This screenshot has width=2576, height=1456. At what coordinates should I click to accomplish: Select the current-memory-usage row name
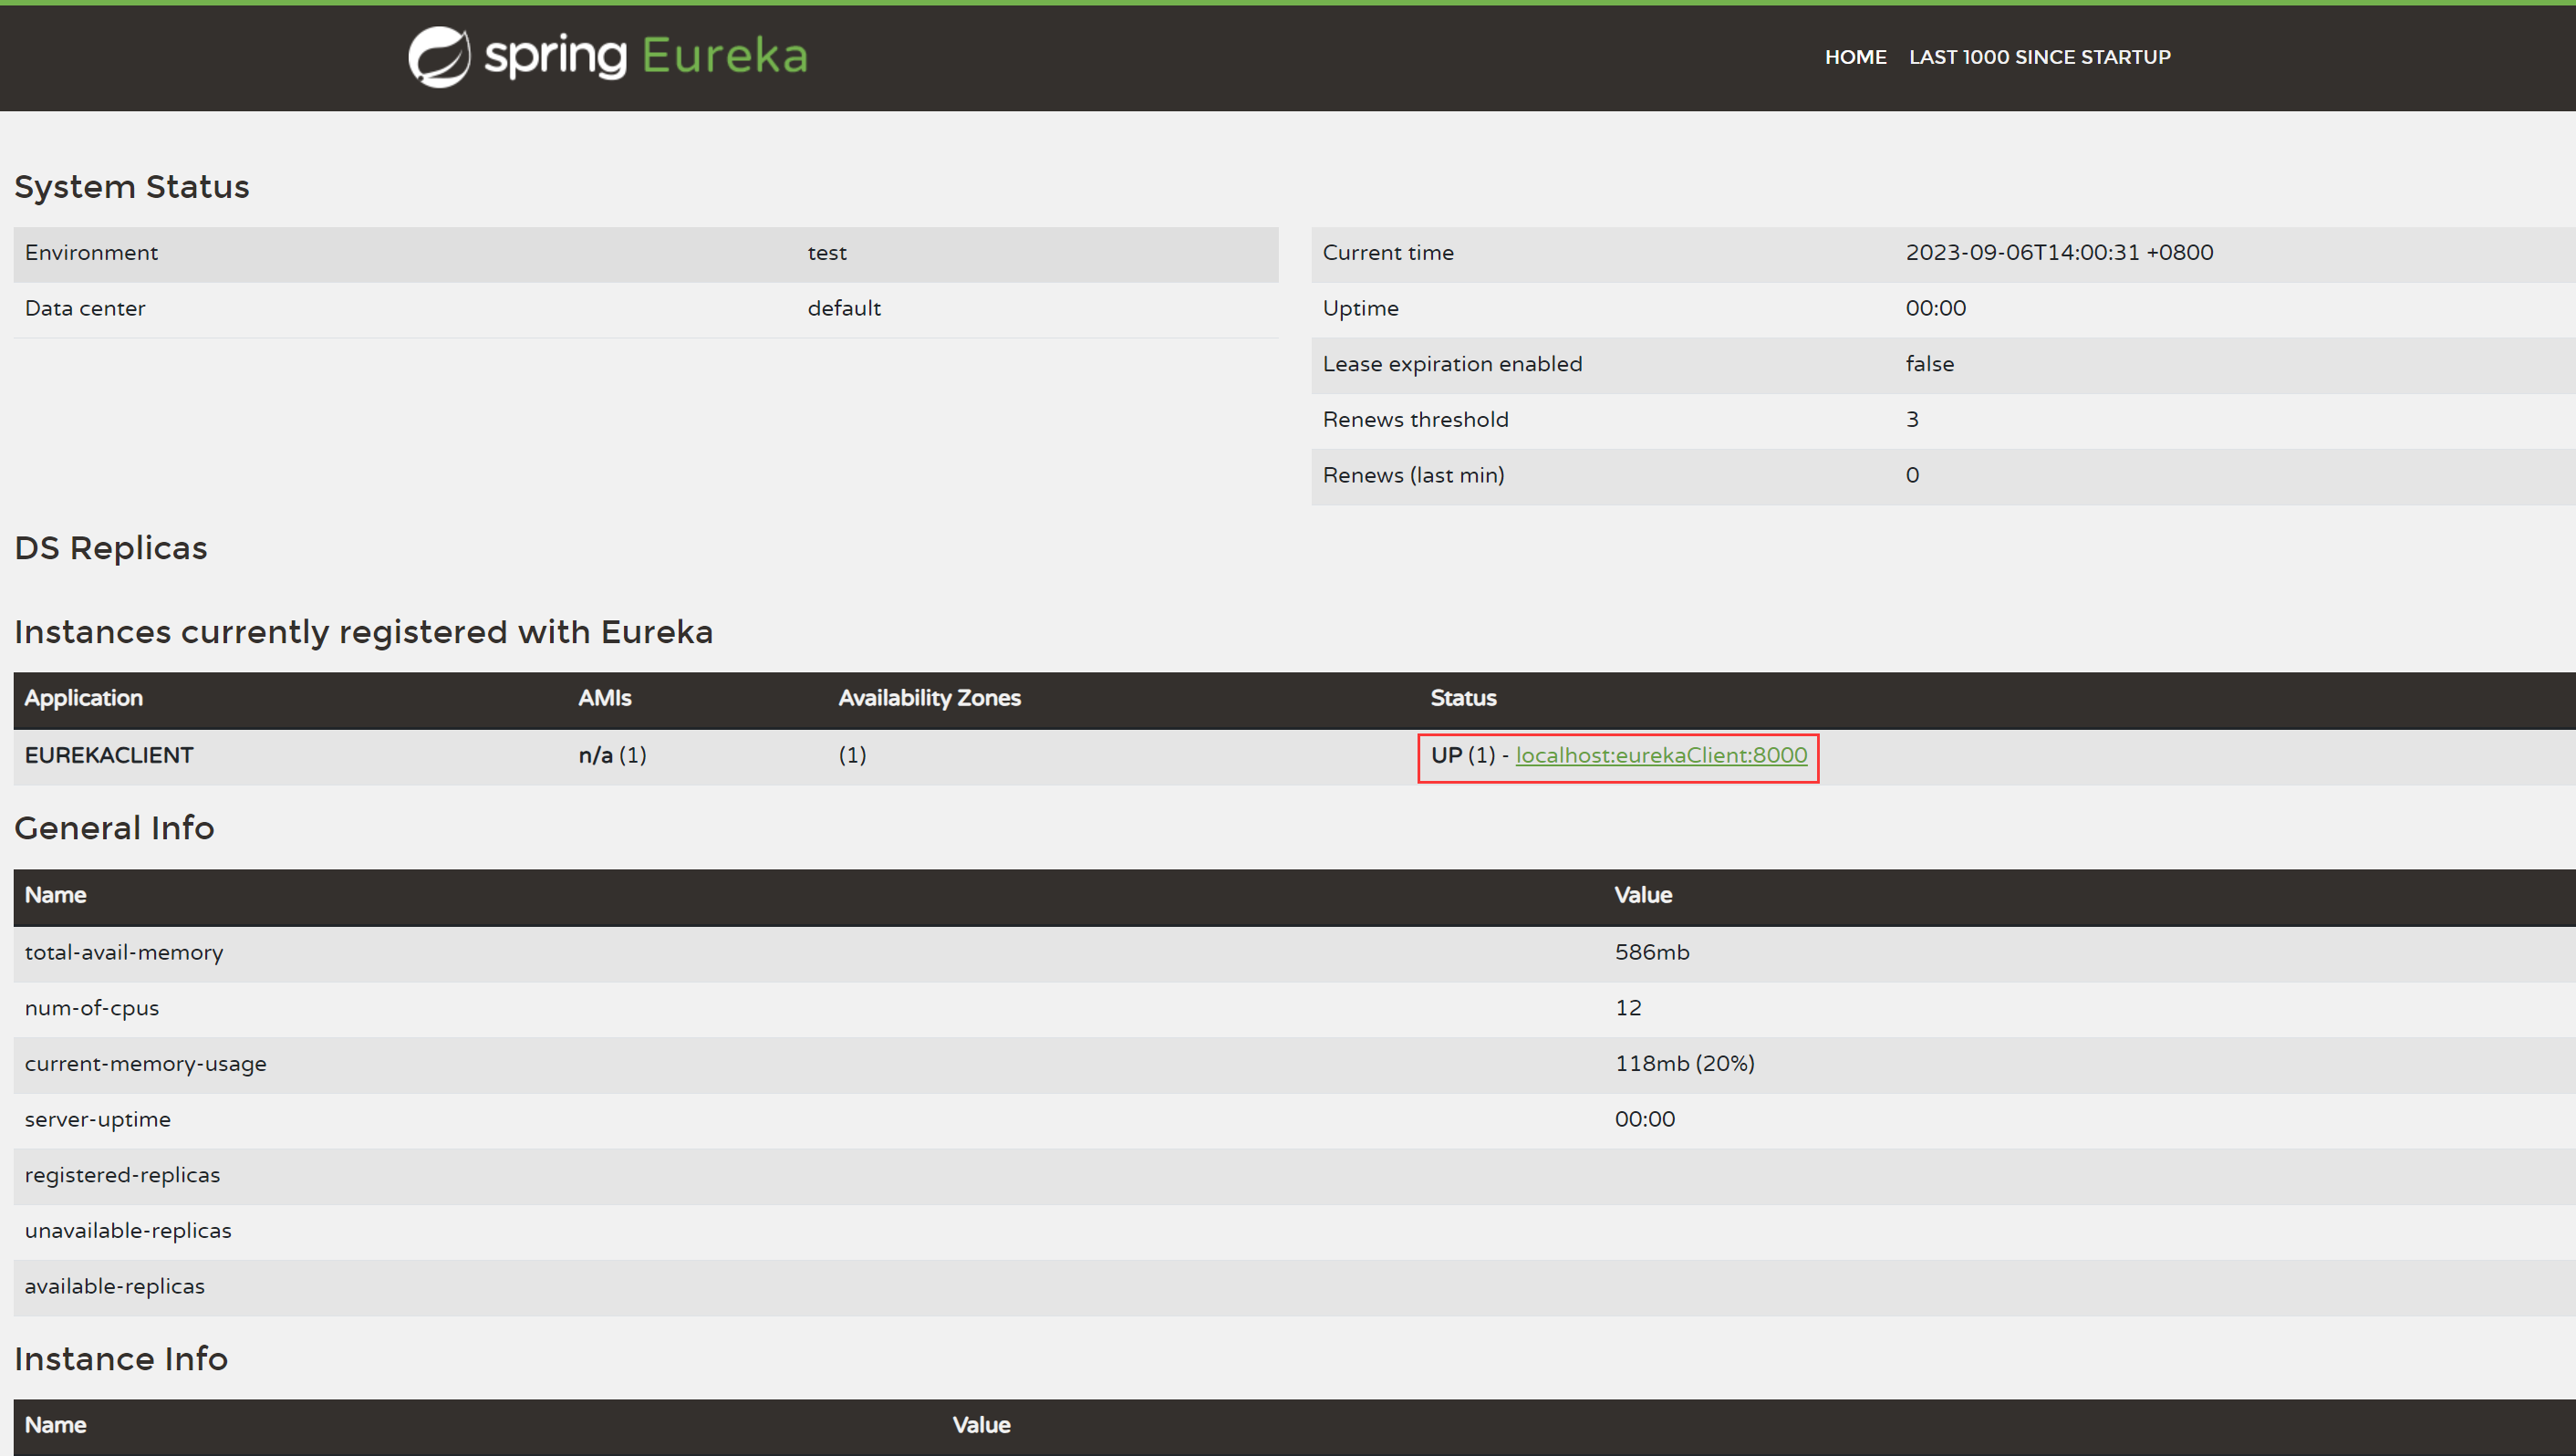point(146,1064)
